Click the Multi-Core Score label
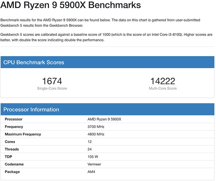The image size is (216, 181). 163,88
